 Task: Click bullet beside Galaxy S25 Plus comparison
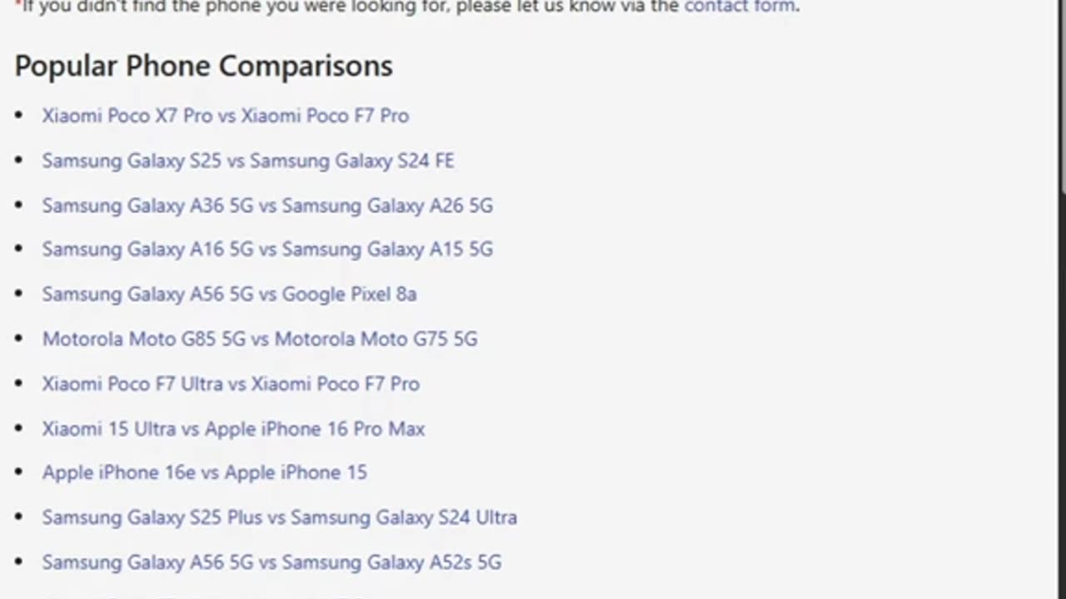tap(19, 517)
